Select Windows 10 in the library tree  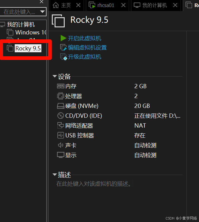pyautogui.click(x=31, y=32)
